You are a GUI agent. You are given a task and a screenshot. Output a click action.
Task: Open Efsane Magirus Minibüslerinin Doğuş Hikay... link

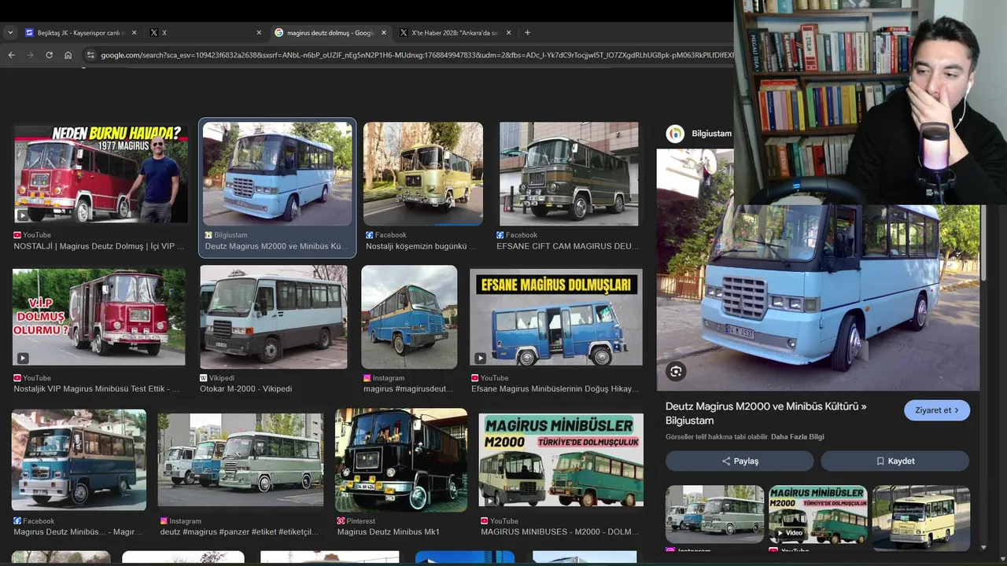tap(555, 389)
